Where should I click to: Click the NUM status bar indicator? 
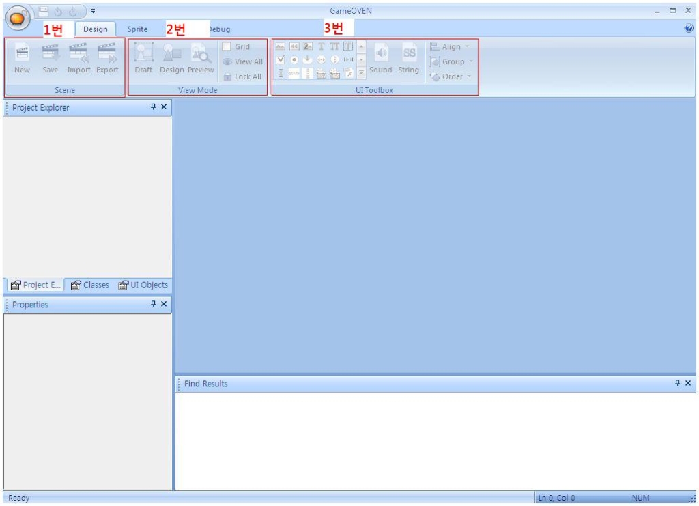[x=640, y=498]
